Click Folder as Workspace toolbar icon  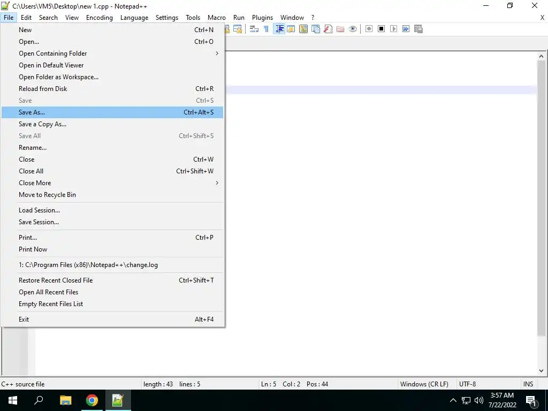(340, 29)
